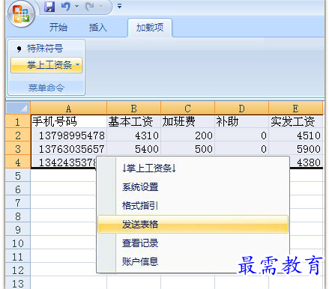Select row 3 header
This screenshot has width=329, height=289.
(x=18, y=149)
